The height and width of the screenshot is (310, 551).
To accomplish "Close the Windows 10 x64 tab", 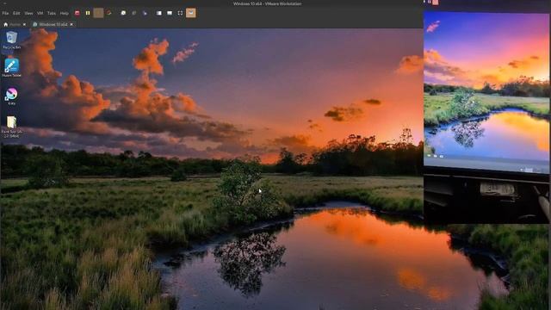I will (x=71, y=24).
